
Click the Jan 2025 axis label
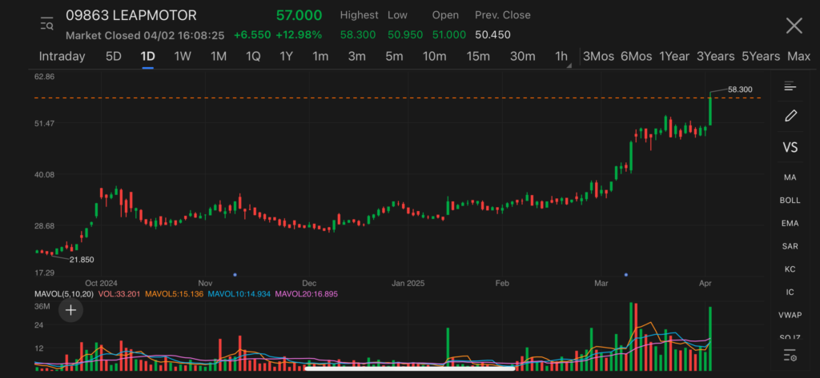pyautogui.click(x=408, y=284)
